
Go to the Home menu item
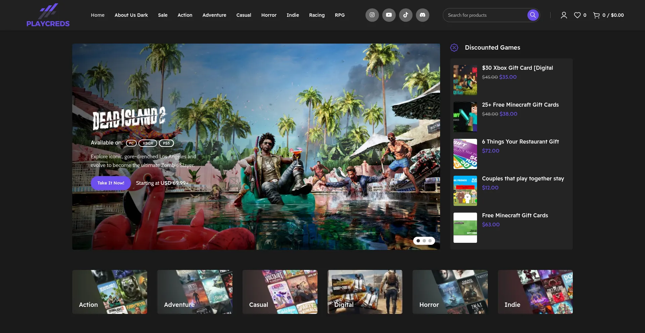(x=98, y=15)
